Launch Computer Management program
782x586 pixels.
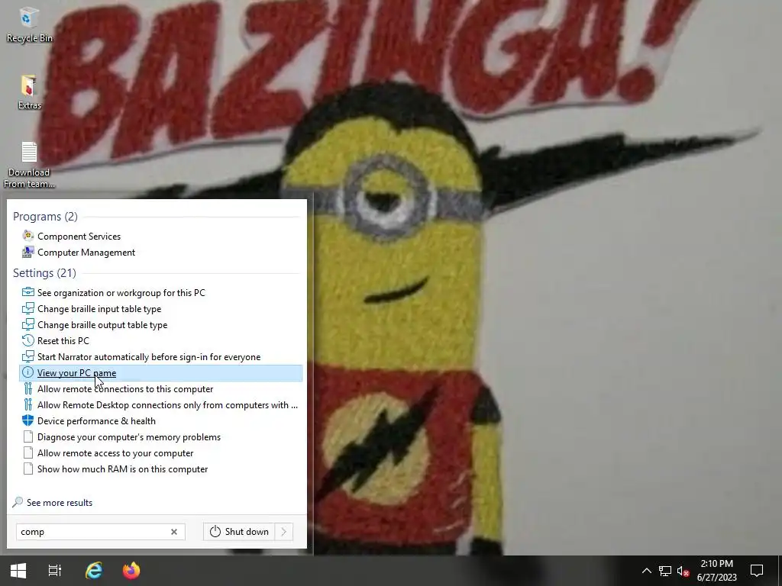point(86,252)
